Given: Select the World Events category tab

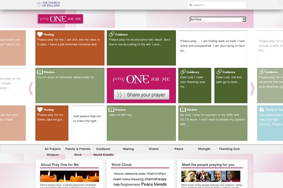Looking at the screenshot, I should click(x=103, y=155).
